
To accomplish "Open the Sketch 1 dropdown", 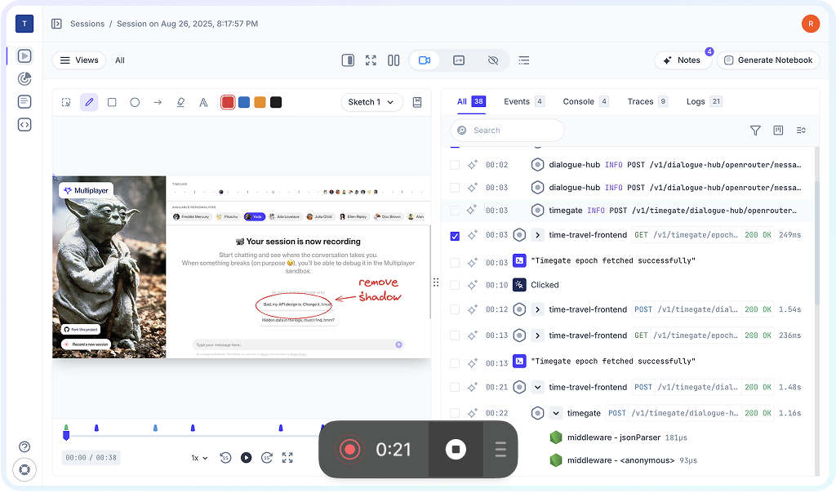I will [x=371, y=102].
